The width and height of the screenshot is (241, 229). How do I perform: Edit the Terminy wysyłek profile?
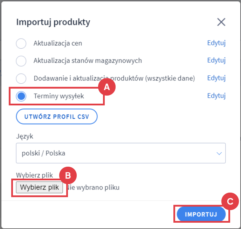pyautogui.click(x=216, y=96)
